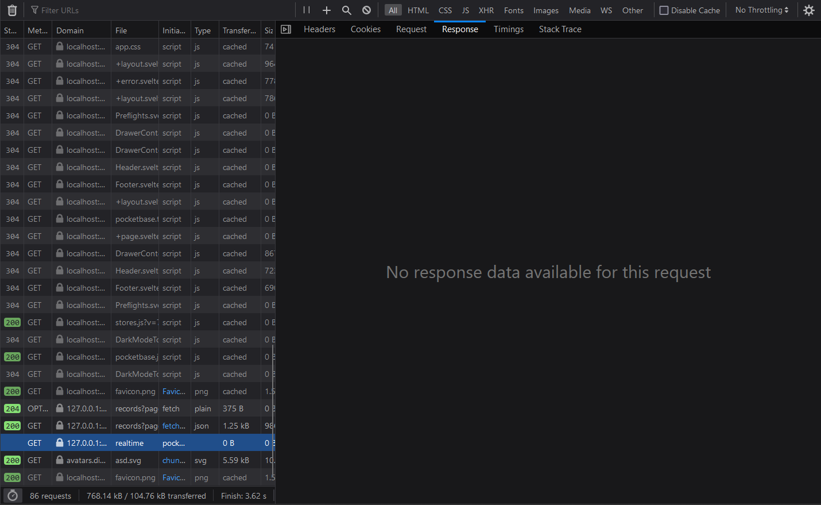821x505 pixels.
Task: Show the Timings tab
Action: 509,29
